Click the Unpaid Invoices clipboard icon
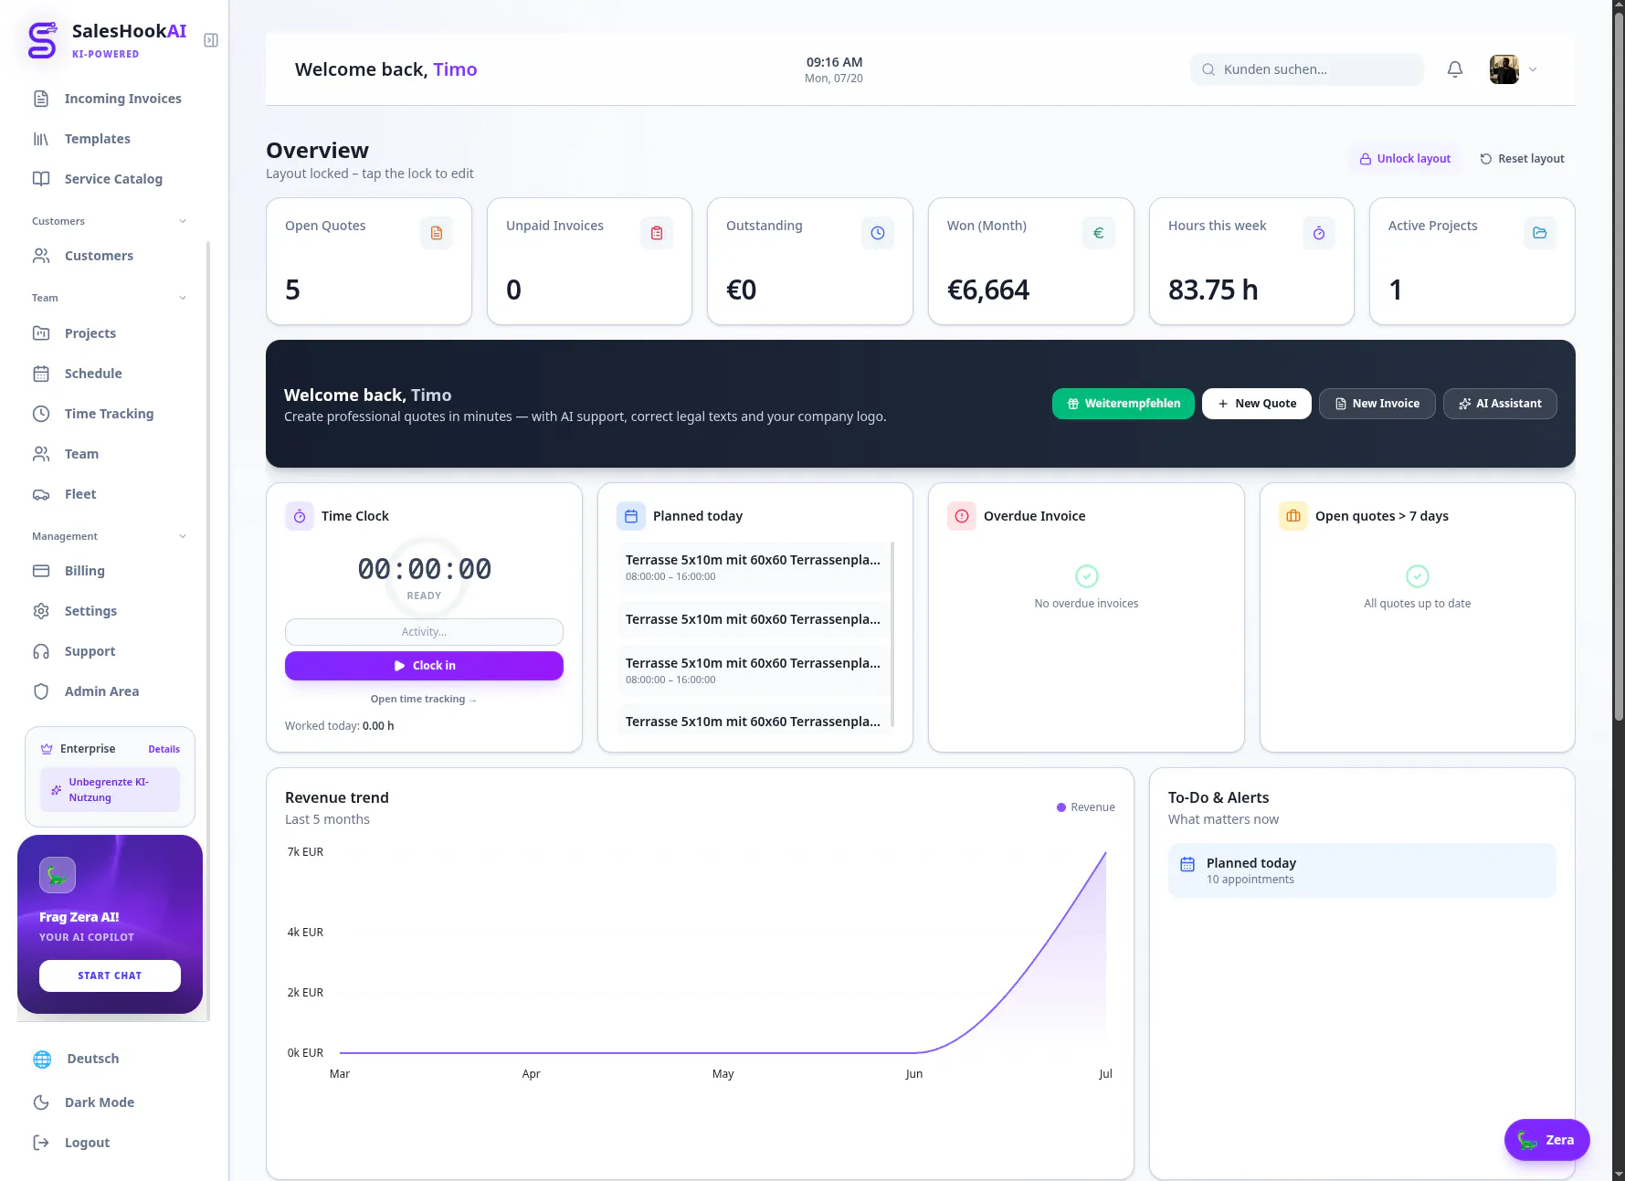The width and height of the screenshot is (1625, 1181). coord(657,233)
